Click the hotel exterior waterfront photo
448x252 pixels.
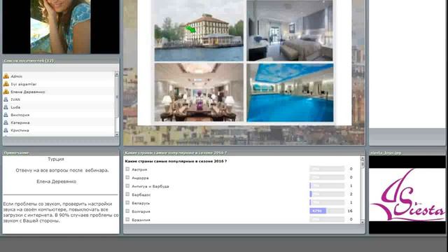[x=199, y=31]
